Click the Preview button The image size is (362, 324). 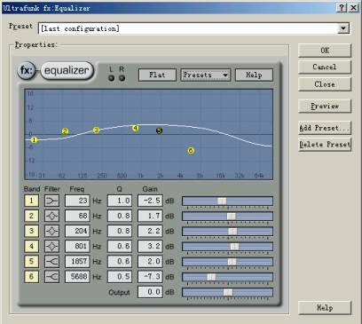coord(325,107)
